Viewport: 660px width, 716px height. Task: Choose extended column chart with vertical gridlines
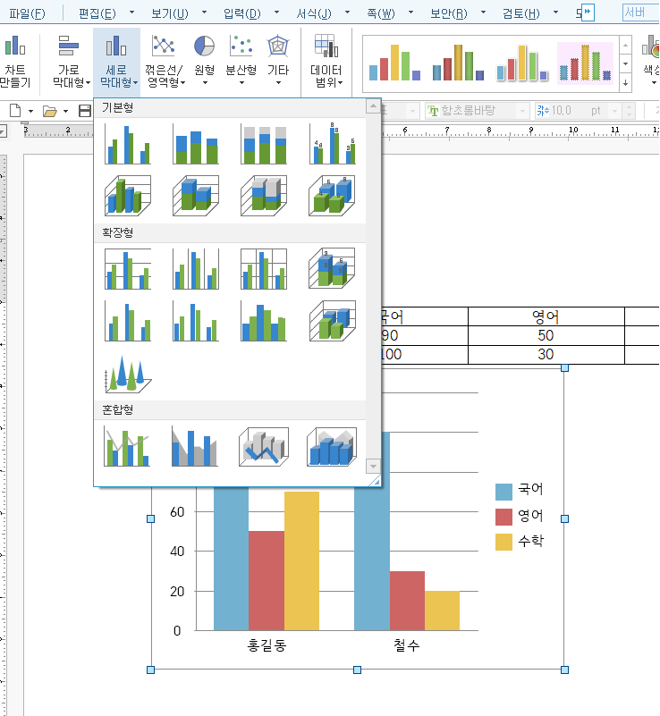coord(196,269)
